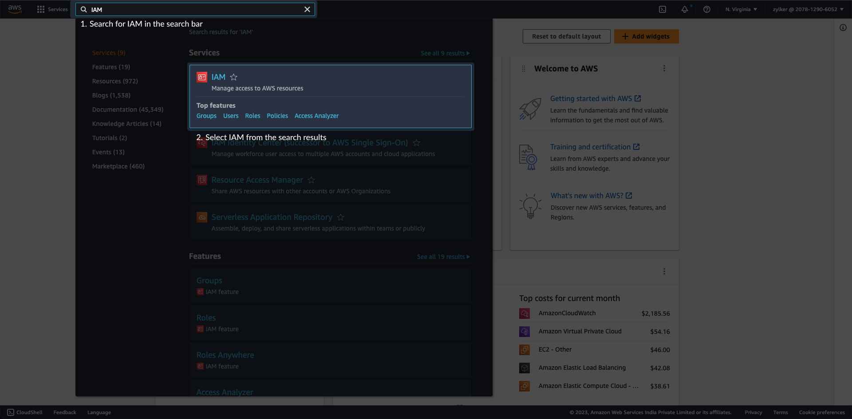Open the Training and certification link
852x419 pixels.
point(591,146)
